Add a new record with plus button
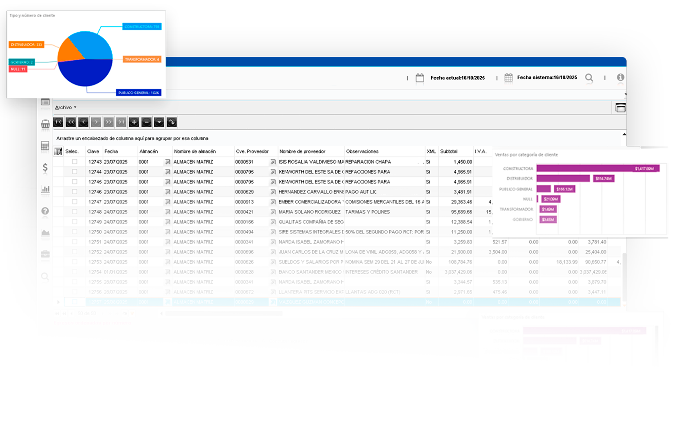The image size is (678, 434). point(134,122)
